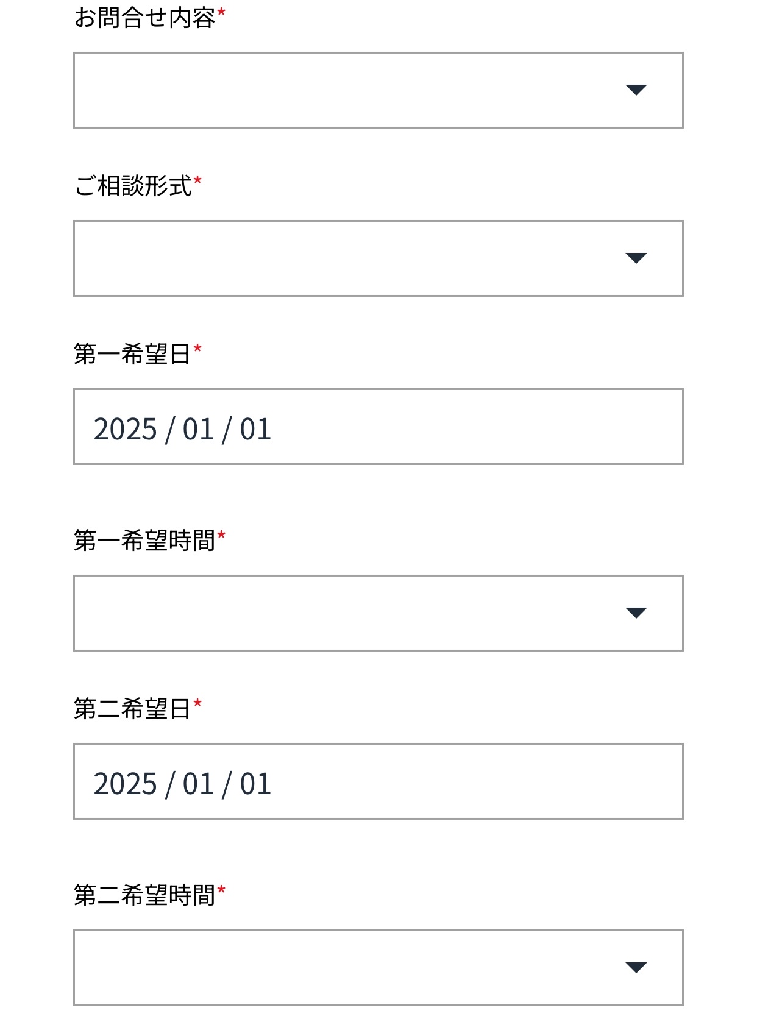Select the year segment of 第一希望日

pyautogui.click(x=125, y=428)
